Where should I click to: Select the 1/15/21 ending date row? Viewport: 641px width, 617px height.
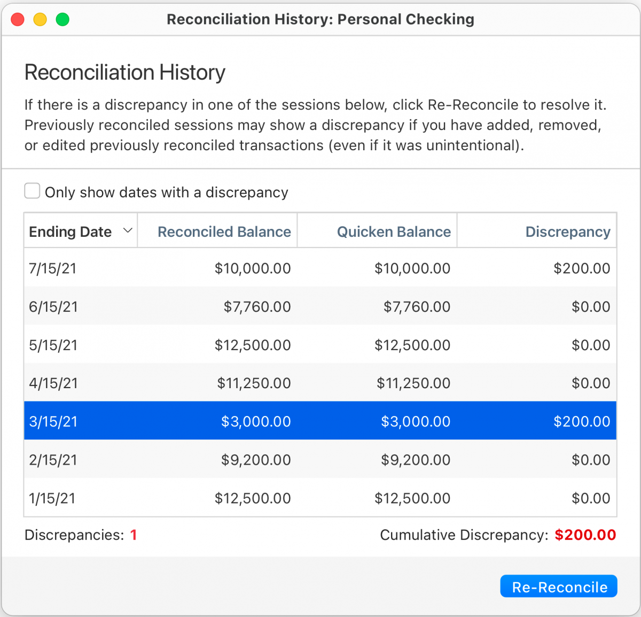tap(320, 498)
